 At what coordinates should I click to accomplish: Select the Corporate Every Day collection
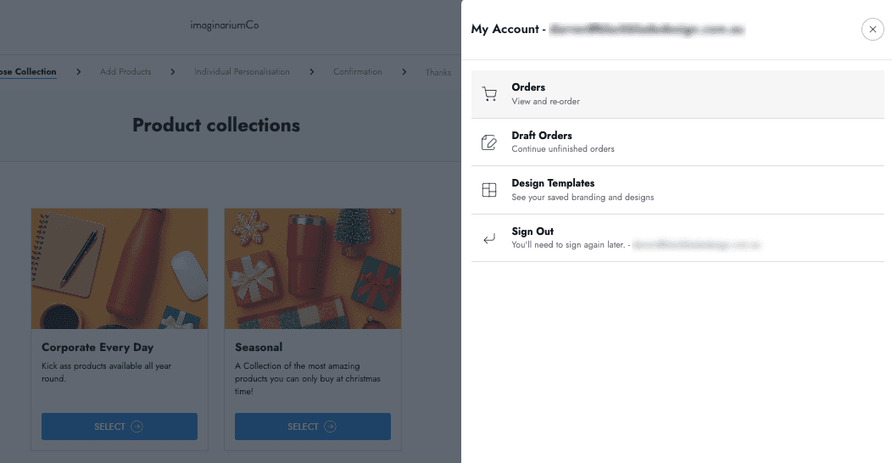[x=120, y=427]
